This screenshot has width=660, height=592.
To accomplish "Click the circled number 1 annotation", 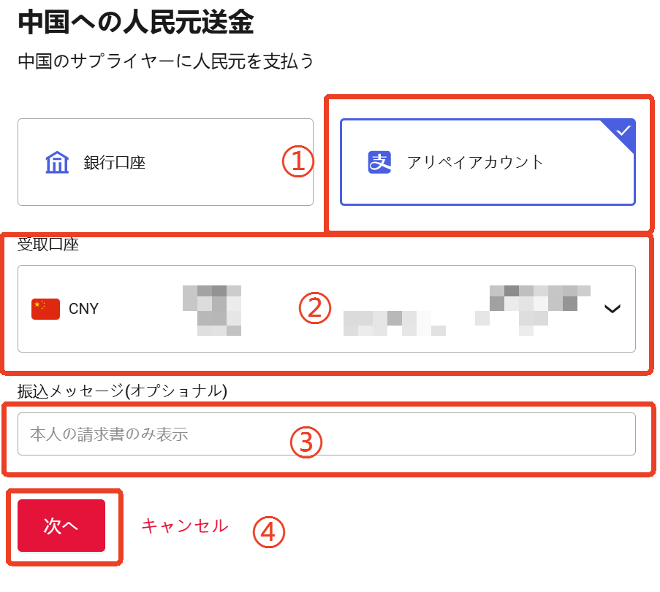I will point(298,161).
